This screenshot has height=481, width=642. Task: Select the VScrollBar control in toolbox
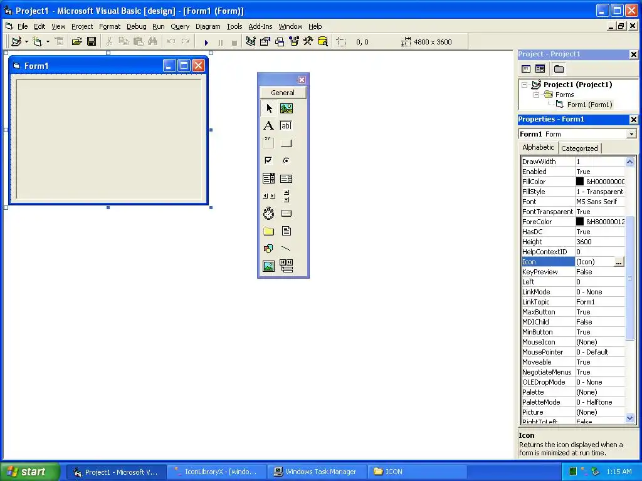[x=286, y=196]
